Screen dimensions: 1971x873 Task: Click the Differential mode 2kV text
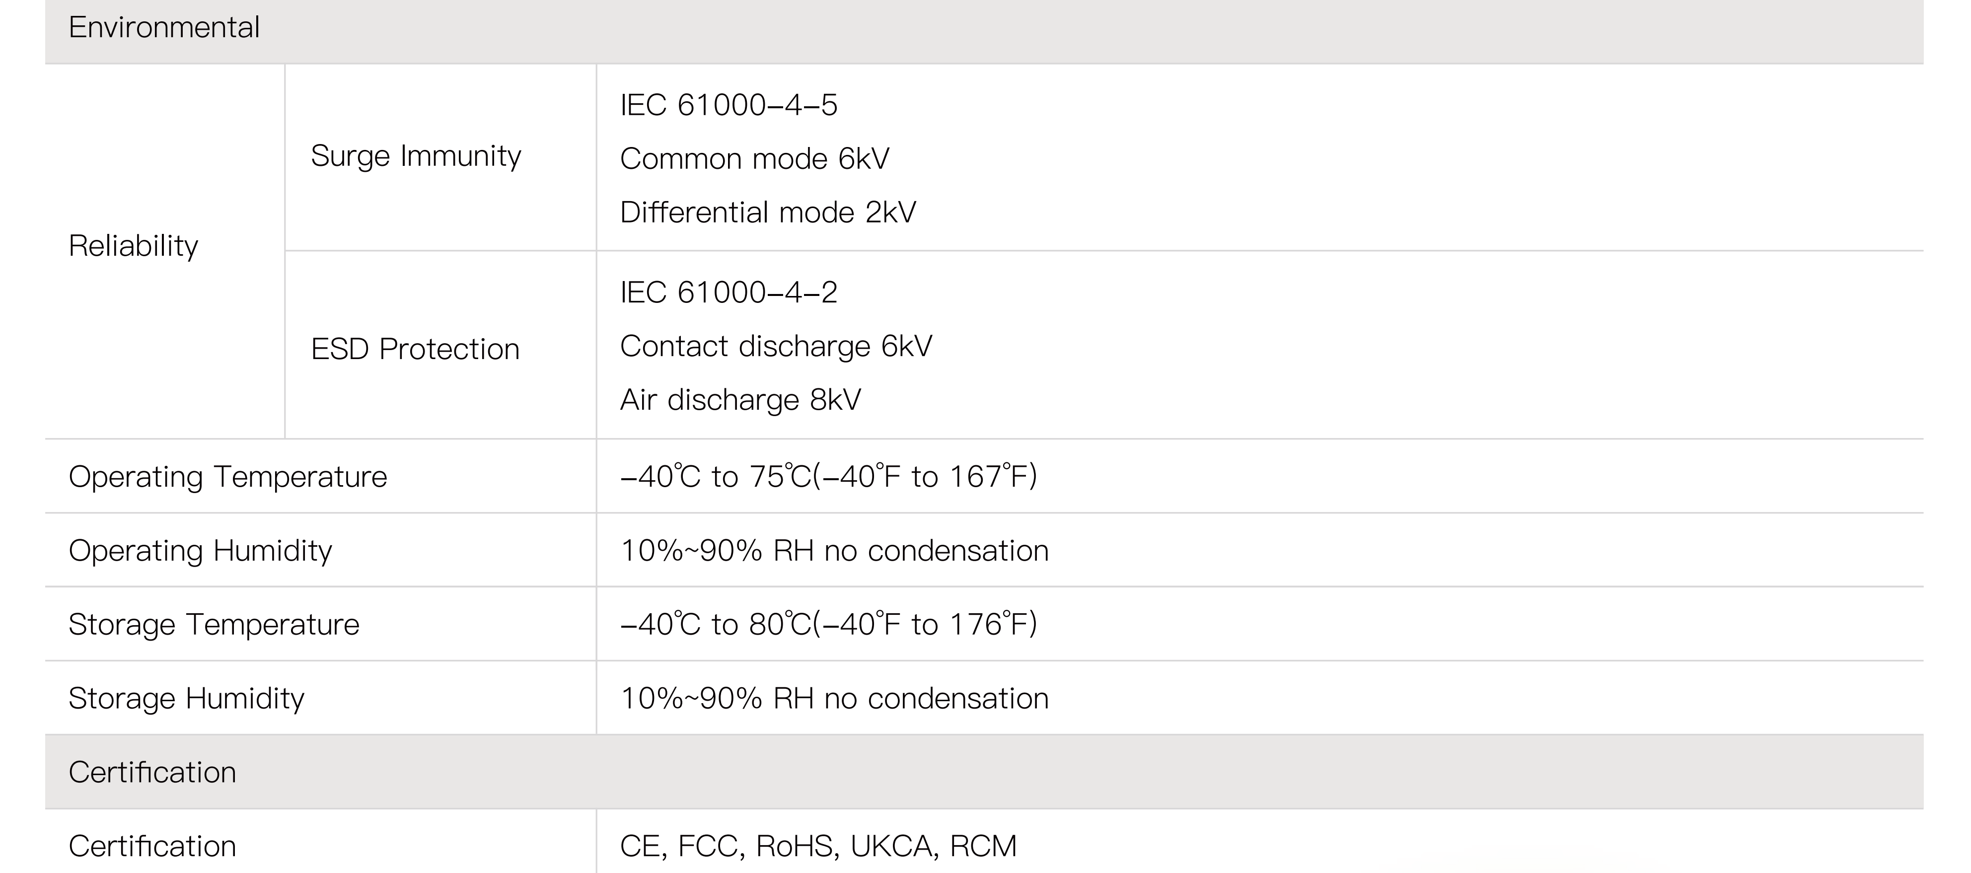tap(767, 213)
